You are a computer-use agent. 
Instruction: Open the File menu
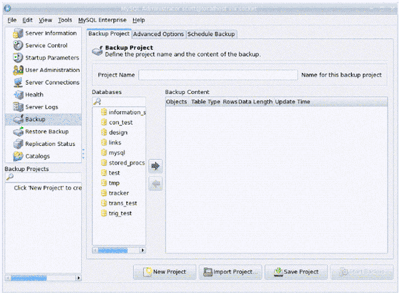(12, 20)
